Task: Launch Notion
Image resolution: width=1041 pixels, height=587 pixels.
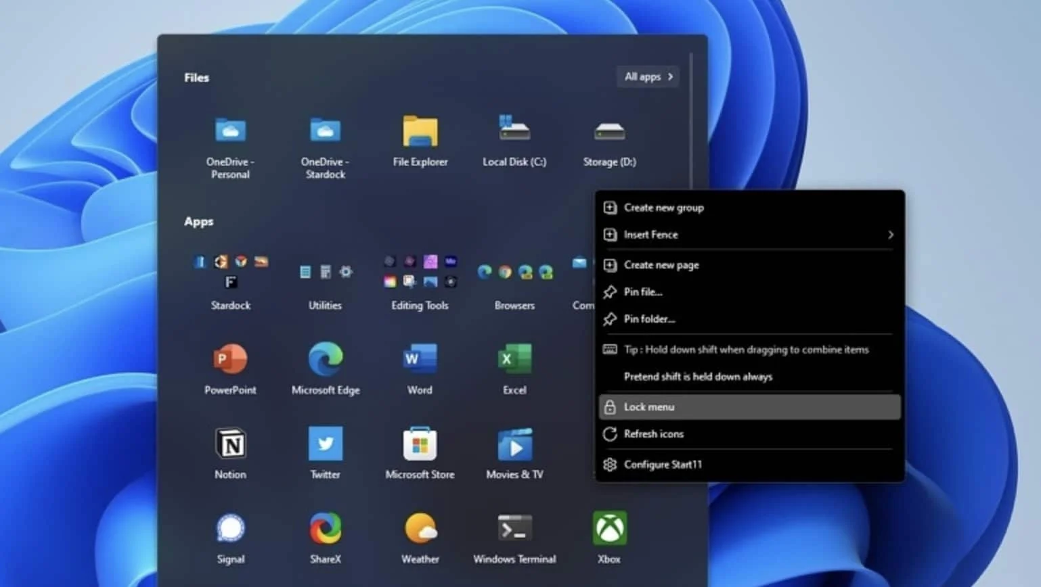Action: click(230, 453)
